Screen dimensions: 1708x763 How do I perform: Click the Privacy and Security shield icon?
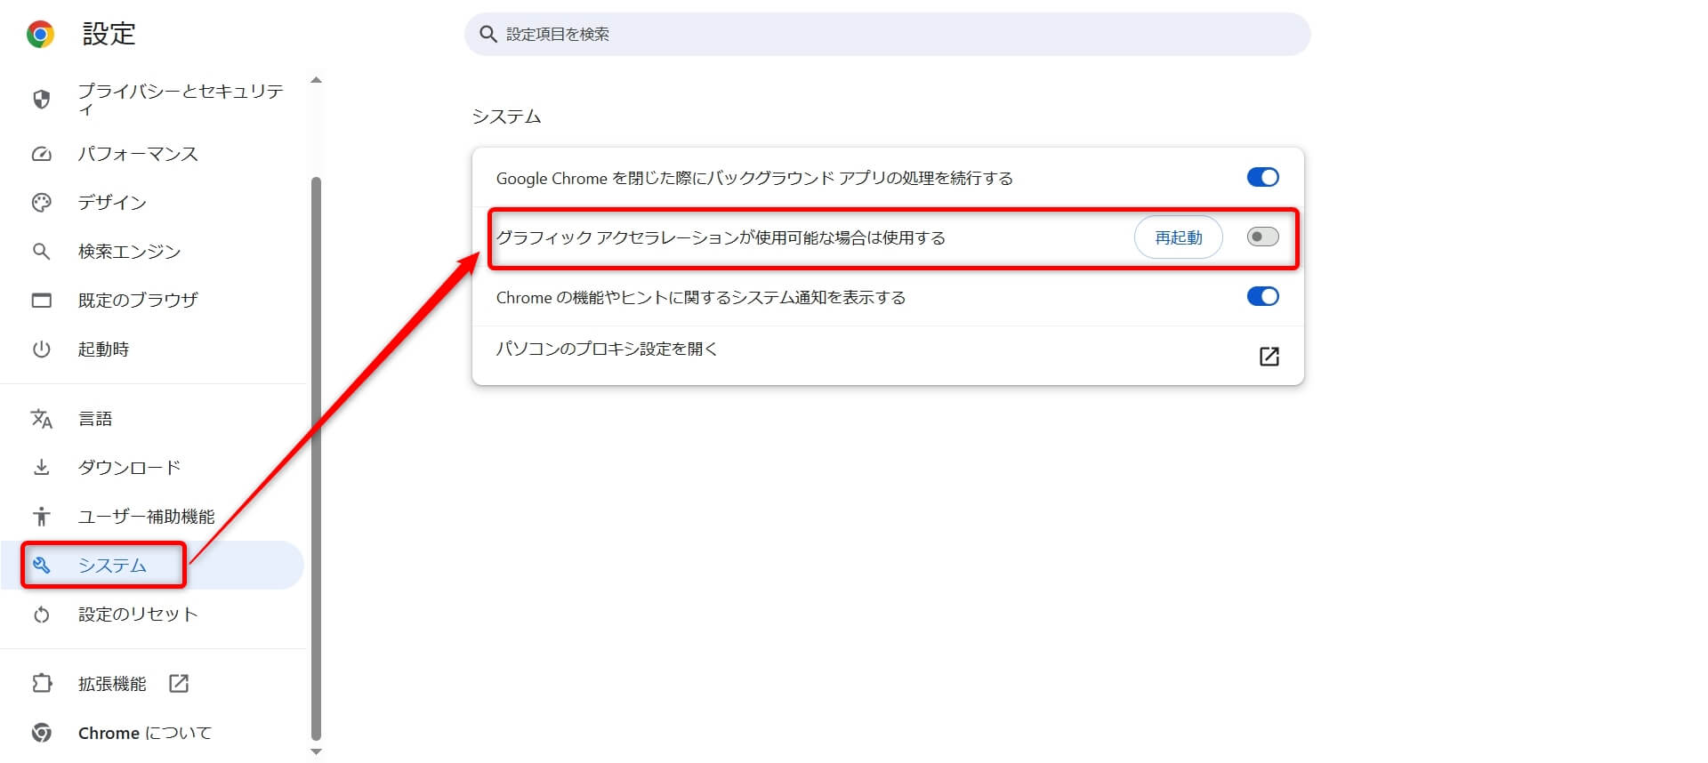(41, 99)
